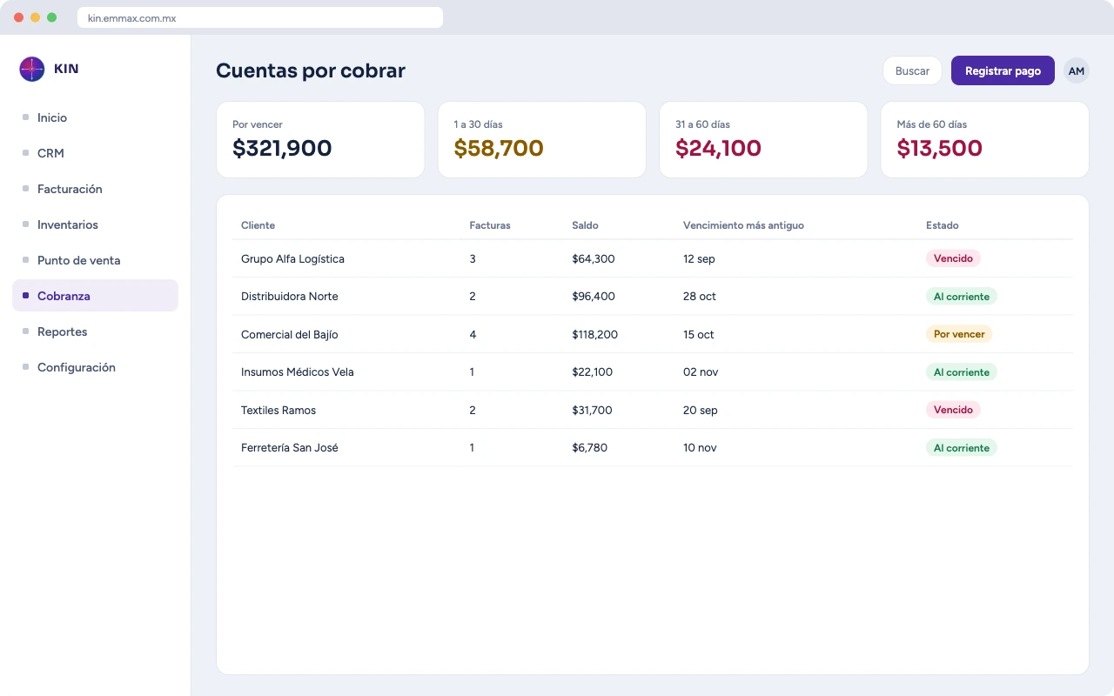
Task: Open Inventarios from the sidebar
Action: point(95,224)
